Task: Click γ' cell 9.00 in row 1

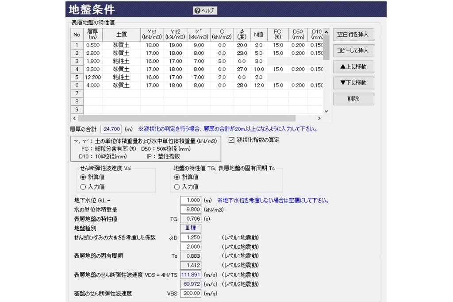Action: click(199, 45)
